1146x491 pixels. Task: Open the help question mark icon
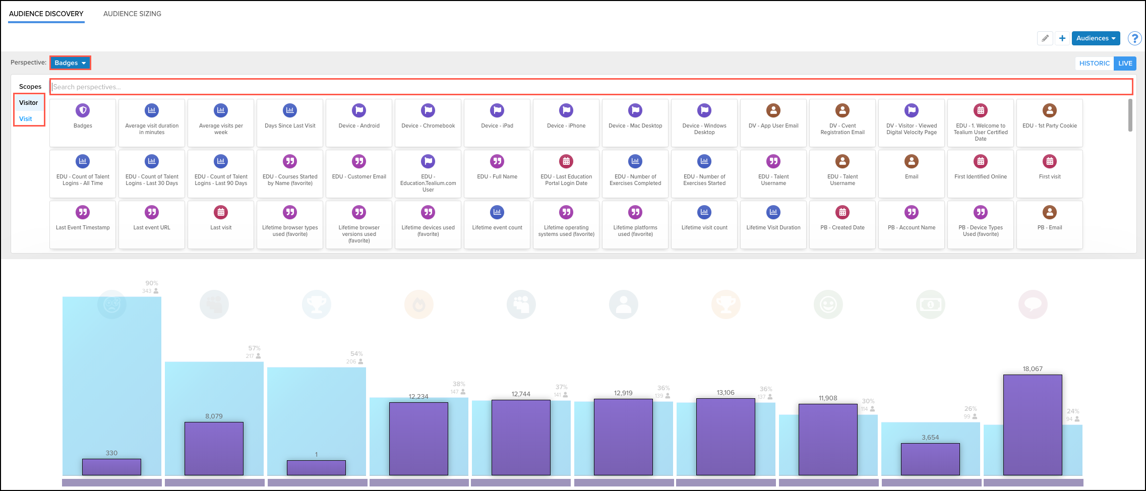(x=1134, y=38)
